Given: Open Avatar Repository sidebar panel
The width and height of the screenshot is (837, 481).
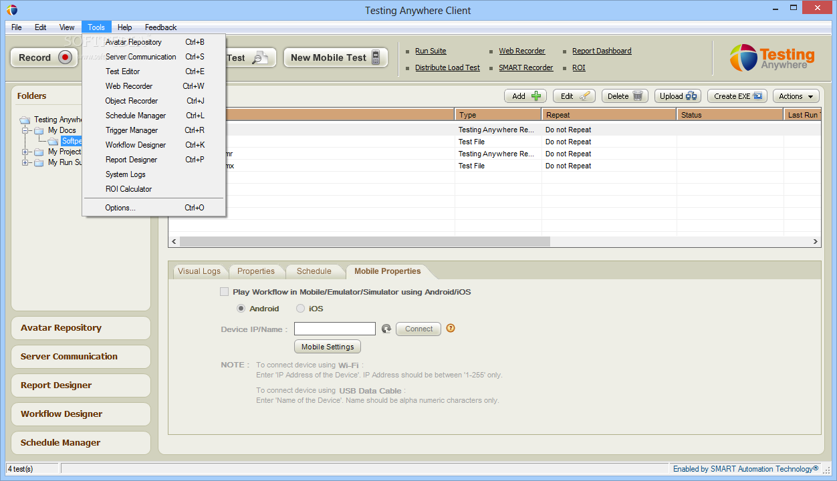Looking at the screenshot, I should tap(81, 328).
